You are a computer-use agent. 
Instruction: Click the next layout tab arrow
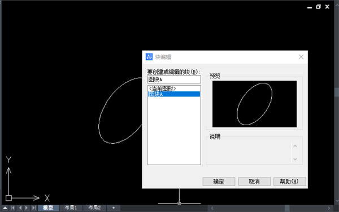(x=27, y=208)
